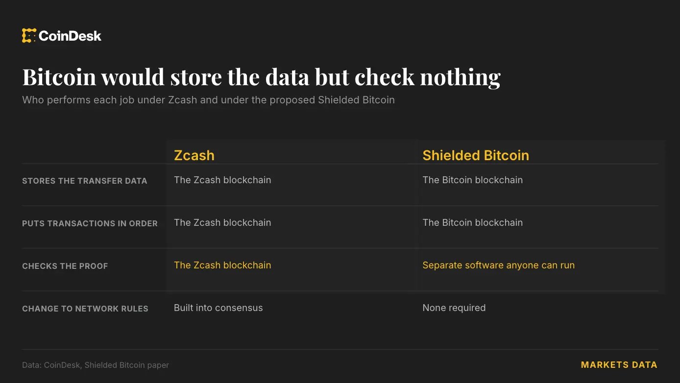Click the 'Change to network rules' row label
680x383 pixels.
[85, 309]
